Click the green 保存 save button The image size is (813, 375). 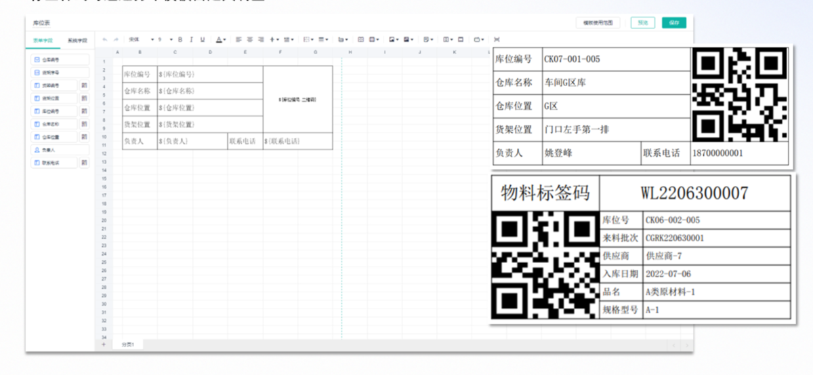click(x=674, y=22)
